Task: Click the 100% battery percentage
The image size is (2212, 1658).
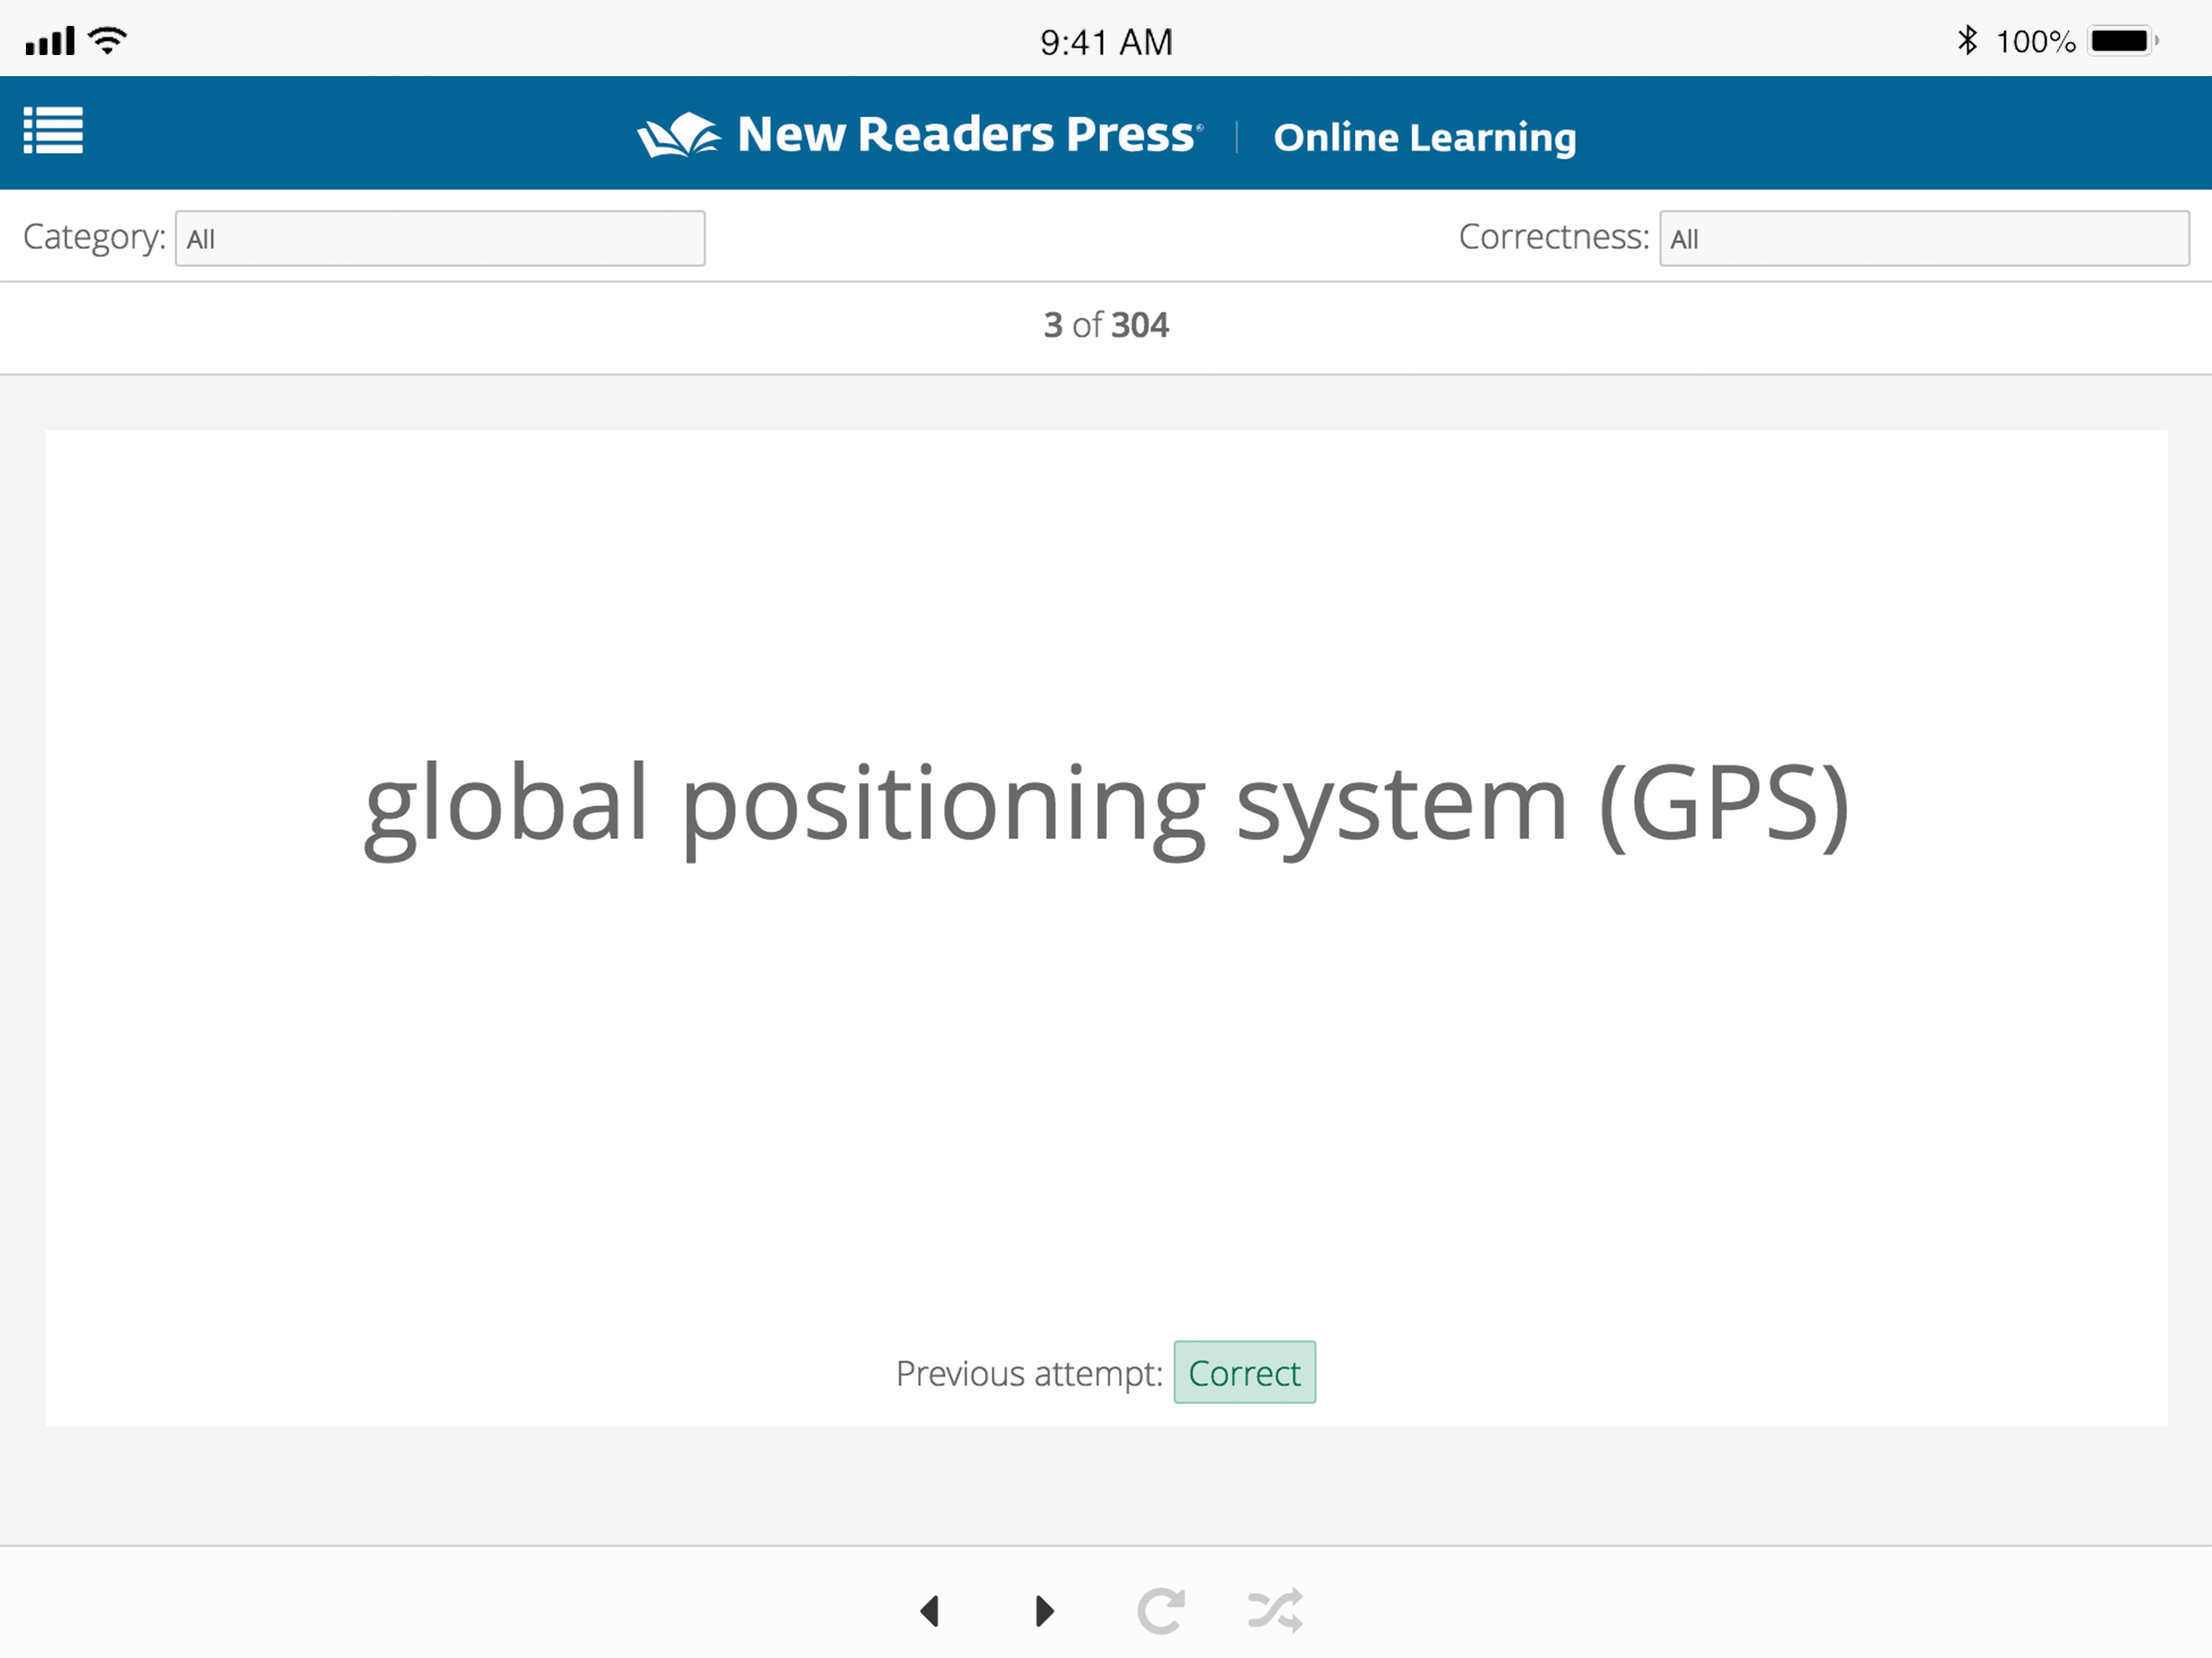Action: pyautogui.click(x=2035, y=41)
